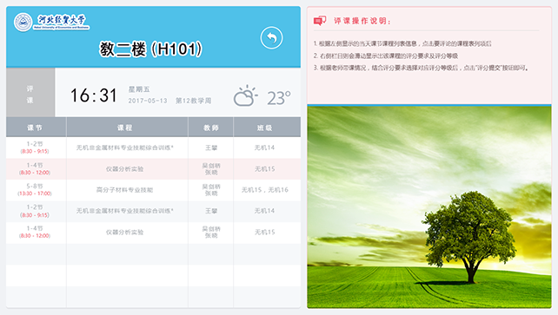Click the 23° temperature reading

pos(279,98)
